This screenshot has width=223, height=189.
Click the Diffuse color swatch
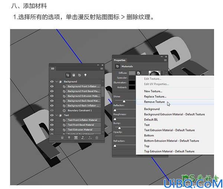[132, 73]
